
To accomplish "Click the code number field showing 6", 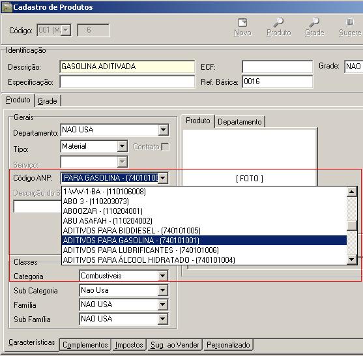I will pyautogui.click(x=93, y=30).
